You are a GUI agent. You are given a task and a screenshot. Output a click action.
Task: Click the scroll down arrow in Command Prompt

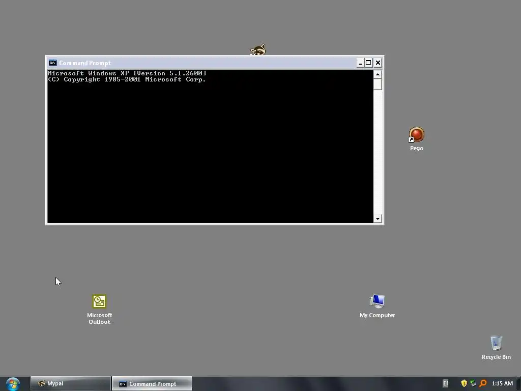(378, 218)
